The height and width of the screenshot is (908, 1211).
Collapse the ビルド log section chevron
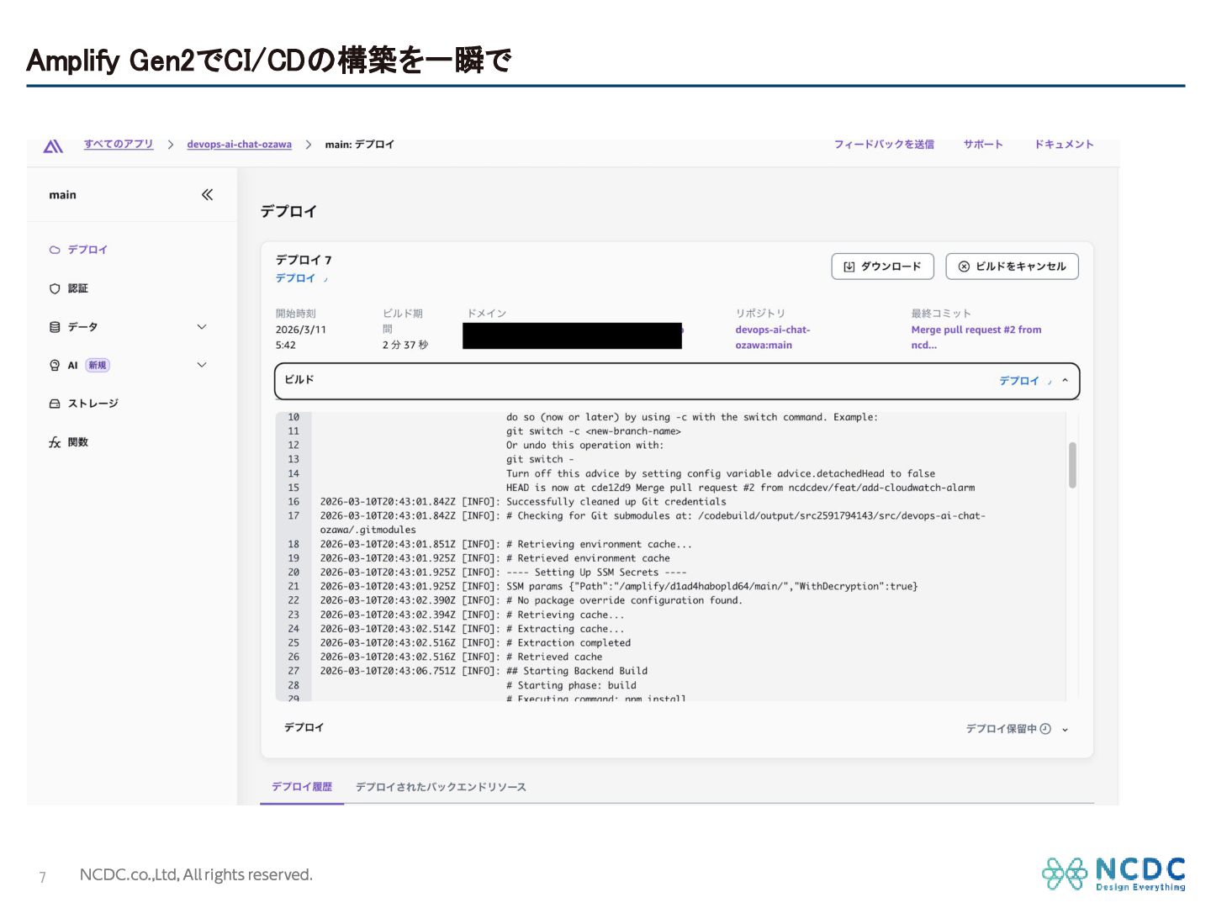pyautogui.click(x=1065, y=381)
